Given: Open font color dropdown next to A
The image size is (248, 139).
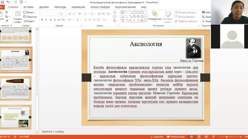Looking at the screenshot, I should pos(81,20).
